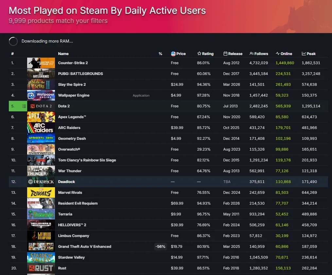Viewport: 332px width, 275px height.
Task: Click the loading spinner beside Downloading more RAM
Action: click(x=13, y=41)
